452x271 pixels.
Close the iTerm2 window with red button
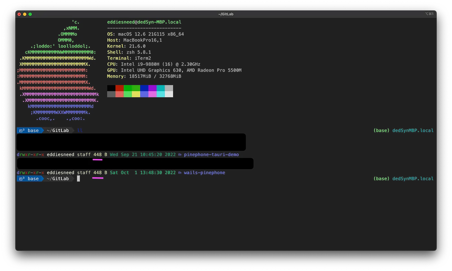(19, 14)
